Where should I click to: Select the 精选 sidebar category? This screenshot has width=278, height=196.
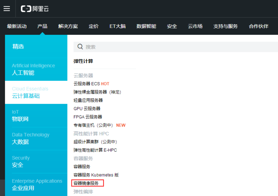pos(36,46)
